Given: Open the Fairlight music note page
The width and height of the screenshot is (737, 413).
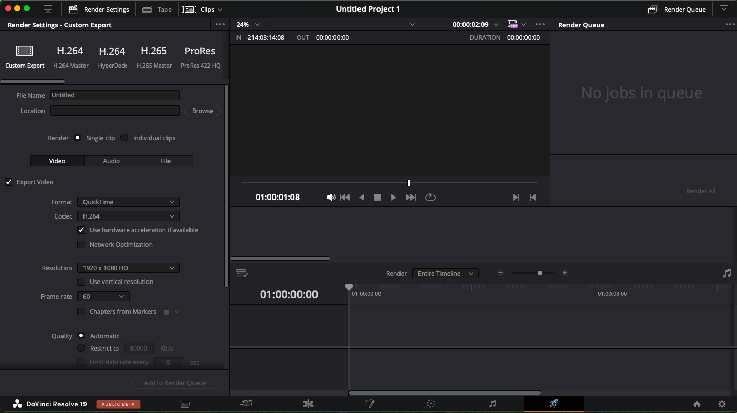Looking at the screenshot, I should [492, 404].
